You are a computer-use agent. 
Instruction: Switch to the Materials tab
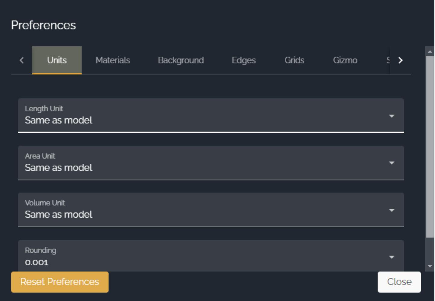113,60
